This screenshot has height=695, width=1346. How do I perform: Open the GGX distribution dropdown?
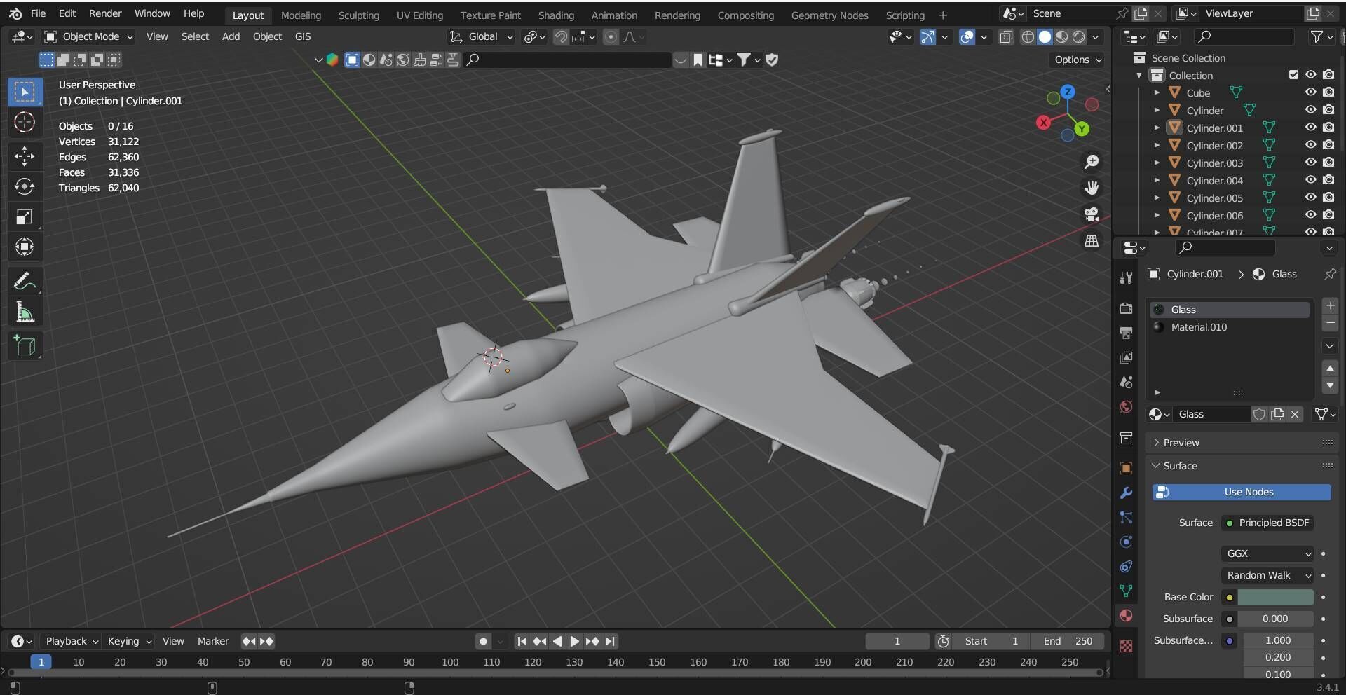point(1267,553)
